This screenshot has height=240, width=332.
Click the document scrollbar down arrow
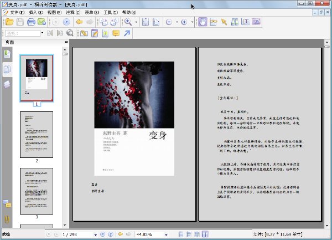click(327, 226)
